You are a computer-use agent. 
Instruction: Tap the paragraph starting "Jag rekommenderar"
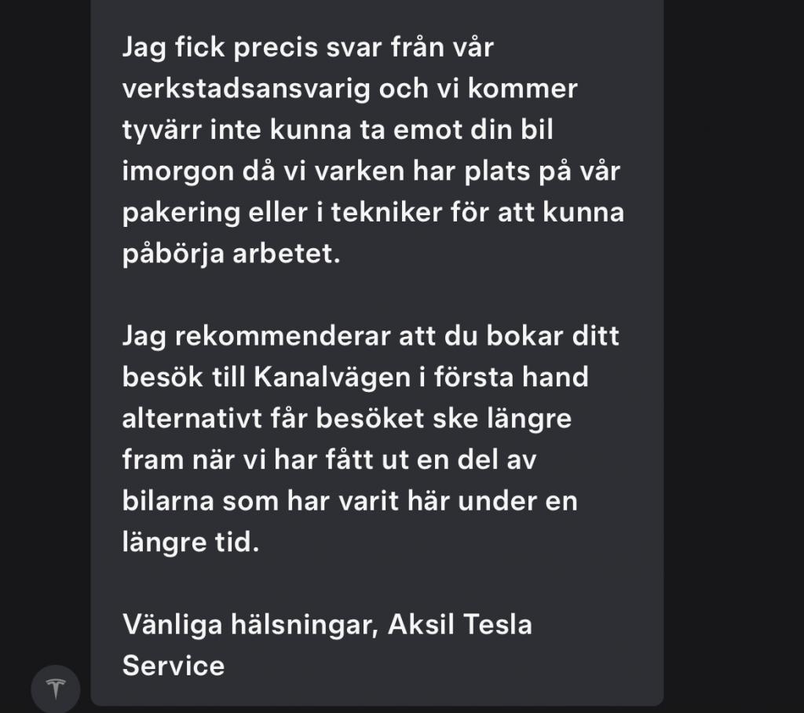(371, 439)
